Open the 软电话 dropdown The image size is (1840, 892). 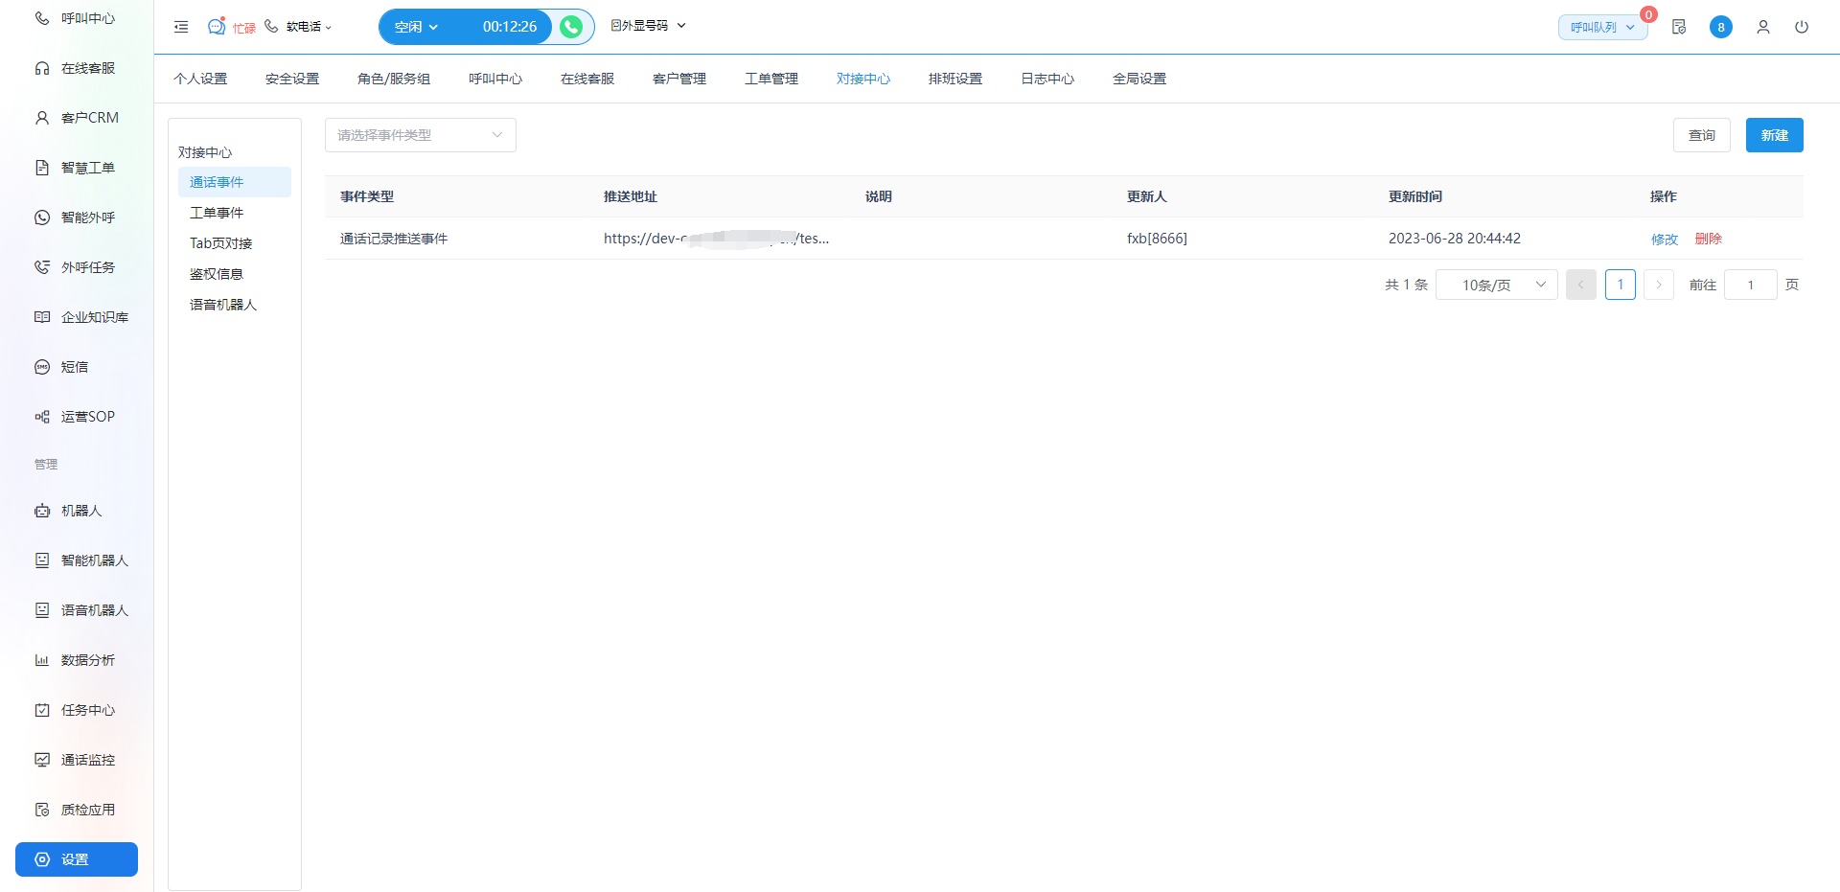(299, 27)
